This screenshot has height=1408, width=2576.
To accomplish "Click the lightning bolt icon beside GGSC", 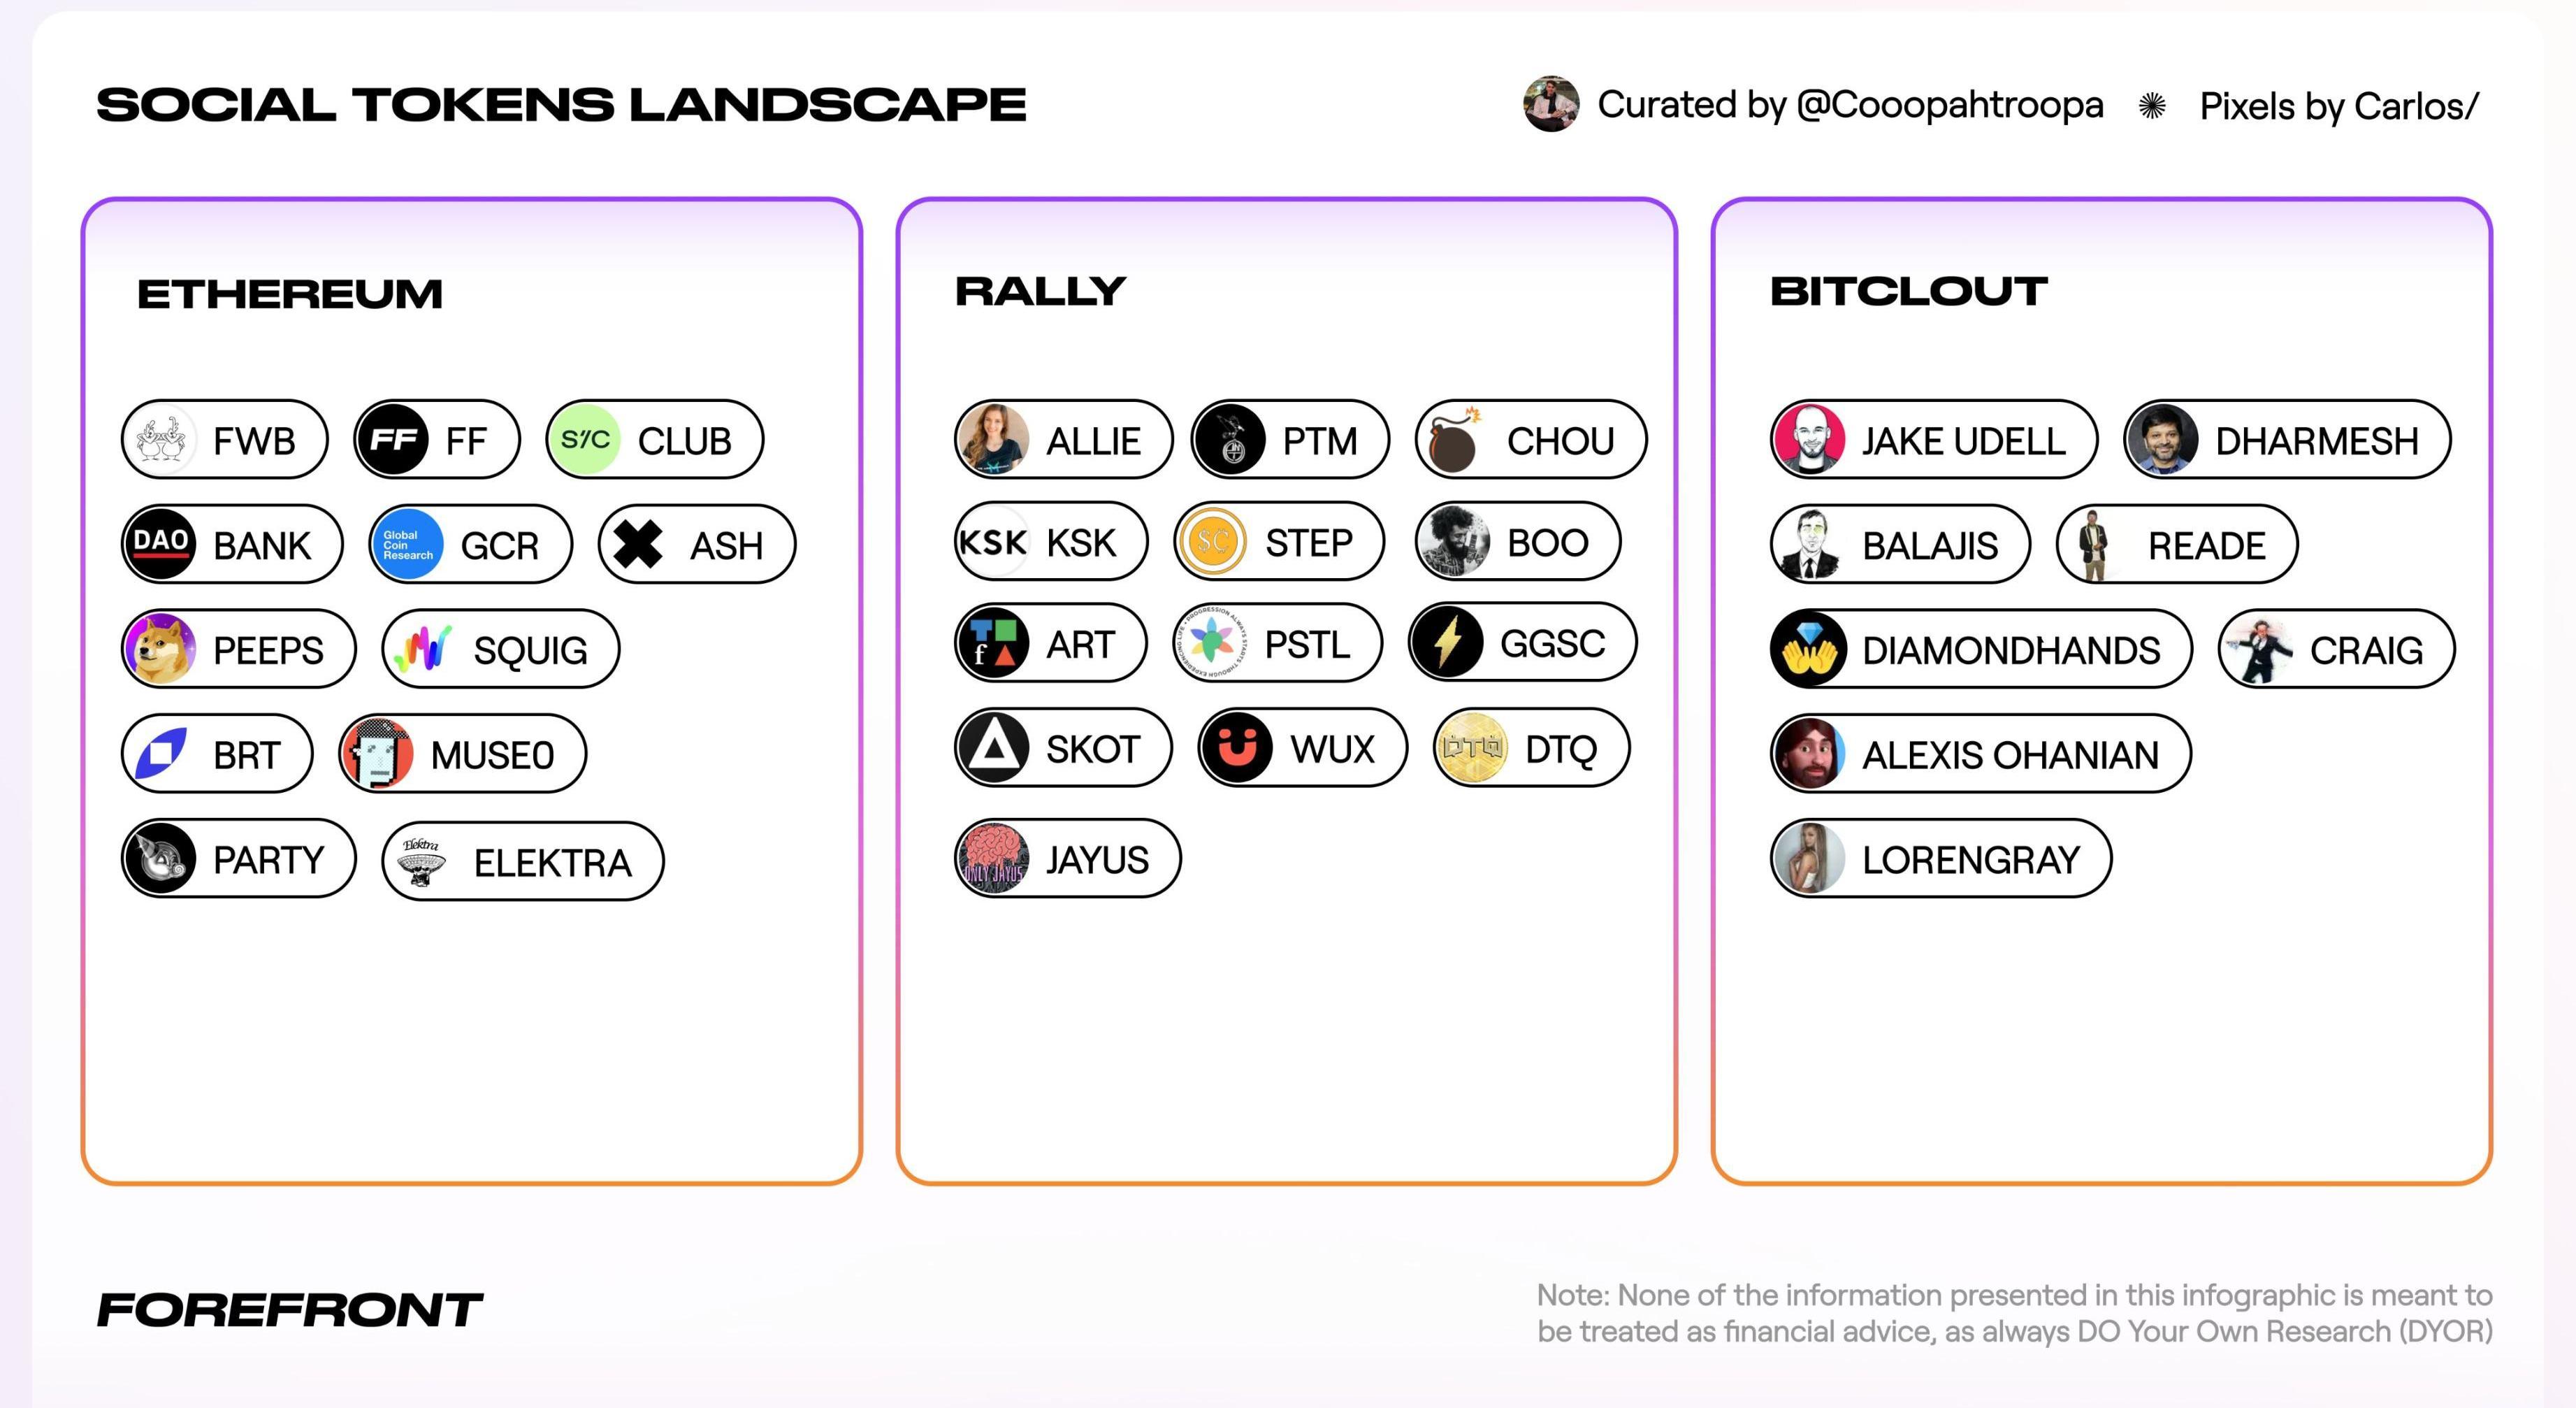I will pos(1447,642).
